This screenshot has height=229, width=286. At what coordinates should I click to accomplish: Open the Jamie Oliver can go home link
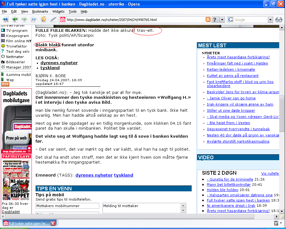tap(231, 98)
